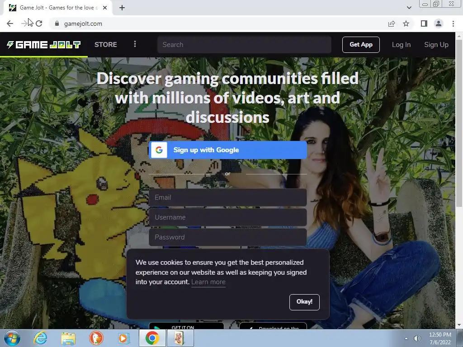Focus the Username field
This screenshot has width=463, height=347.
click(x=228, y=217)
